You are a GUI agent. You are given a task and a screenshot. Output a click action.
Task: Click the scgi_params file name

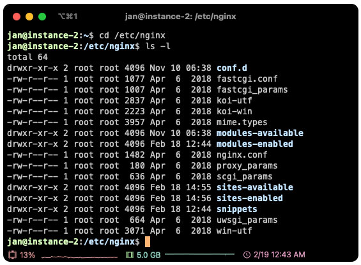coord(245,177)
